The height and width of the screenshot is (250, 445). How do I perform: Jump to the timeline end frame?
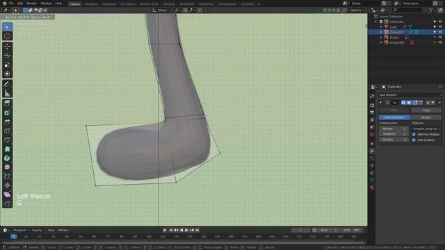tap(197, 231)
